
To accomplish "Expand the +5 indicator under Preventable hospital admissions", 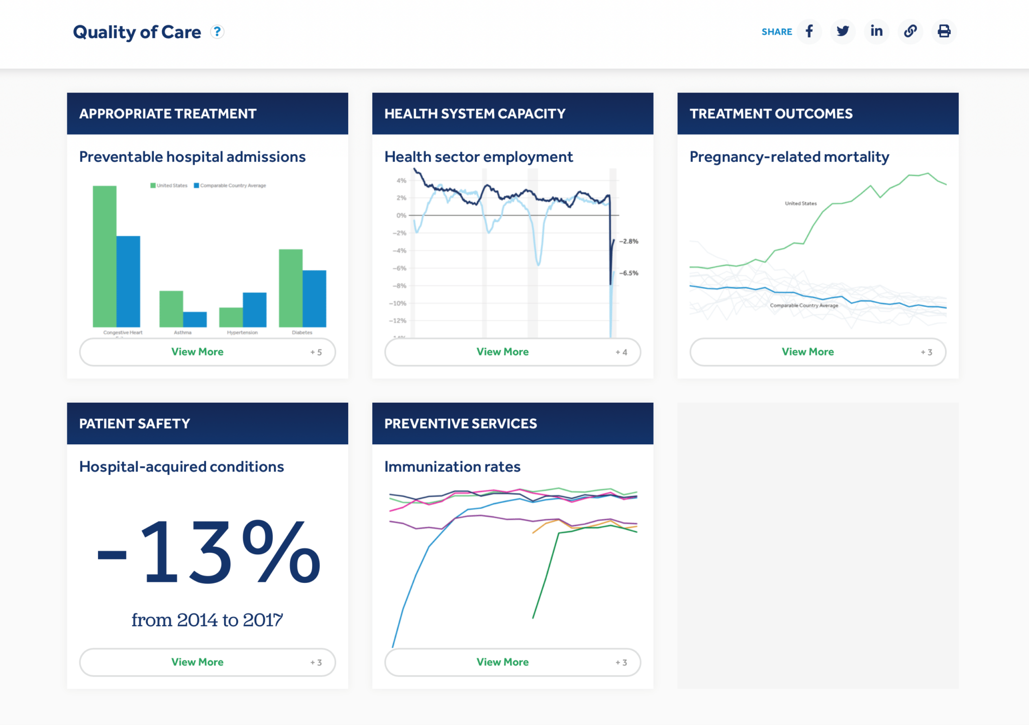I will (x=317, y=352).
